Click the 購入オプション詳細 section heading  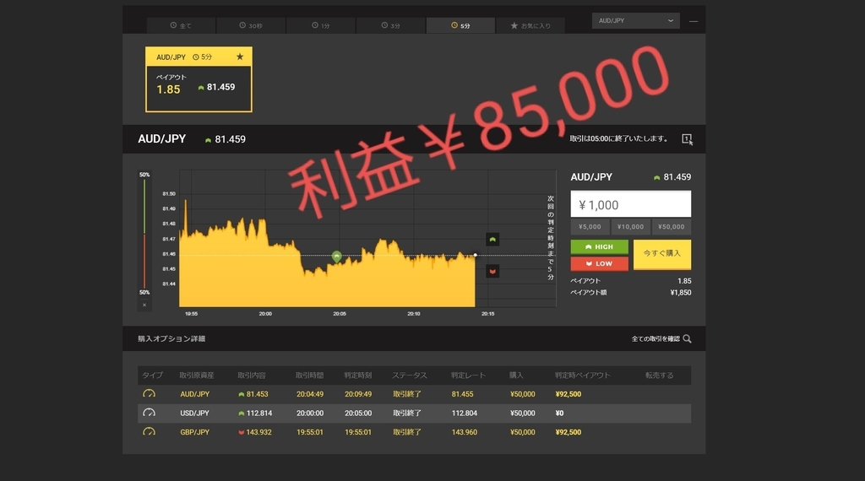171,339
